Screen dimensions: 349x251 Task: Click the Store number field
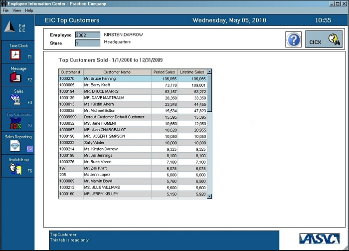(87, 43)
